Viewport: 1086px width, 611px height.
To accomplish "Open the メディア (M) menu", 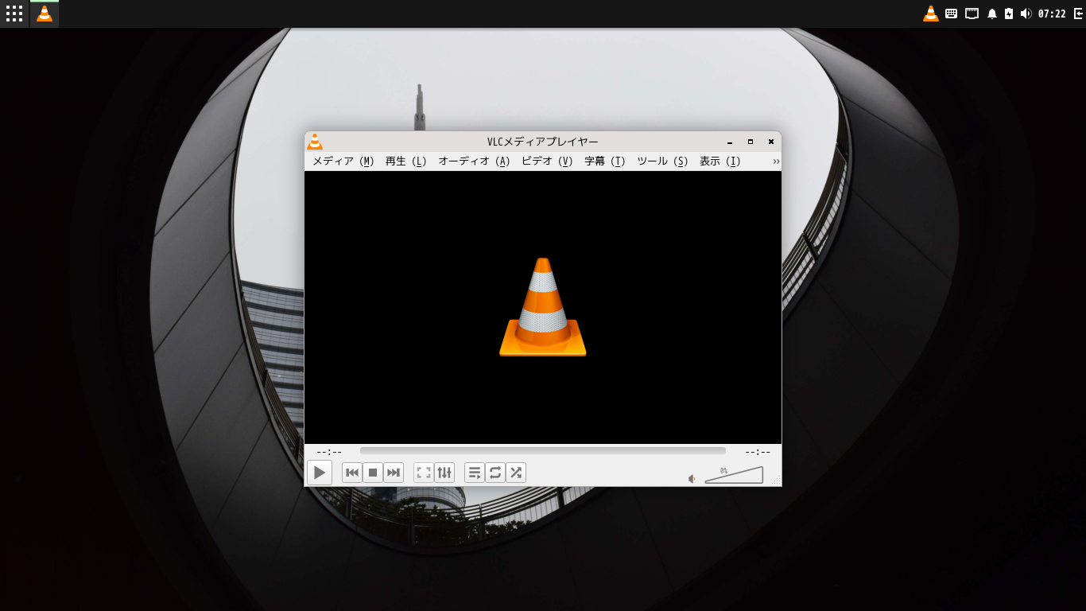I will [x=343, y=161].
